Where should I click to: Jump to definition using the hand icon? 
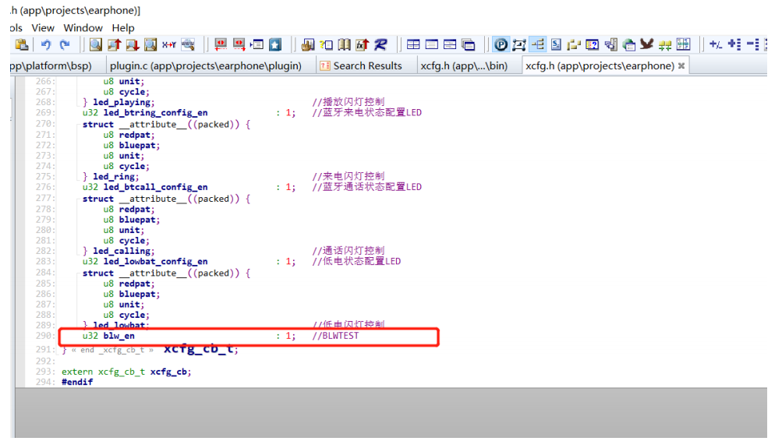308,45
